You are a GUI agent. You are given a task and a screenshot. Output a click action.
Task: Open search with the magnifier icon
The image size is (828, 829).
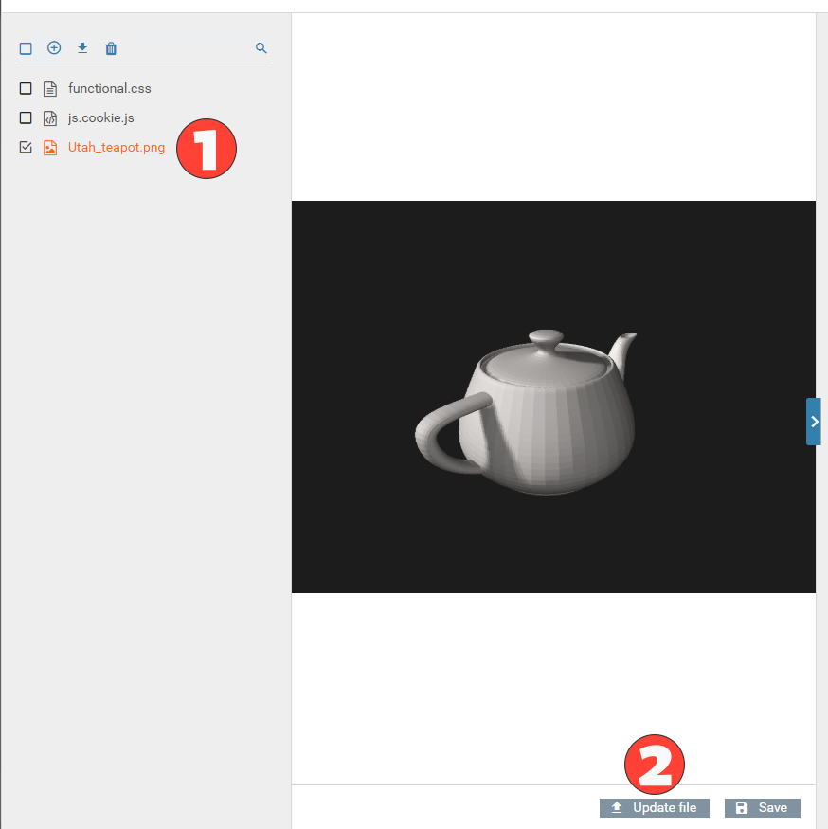261,48
